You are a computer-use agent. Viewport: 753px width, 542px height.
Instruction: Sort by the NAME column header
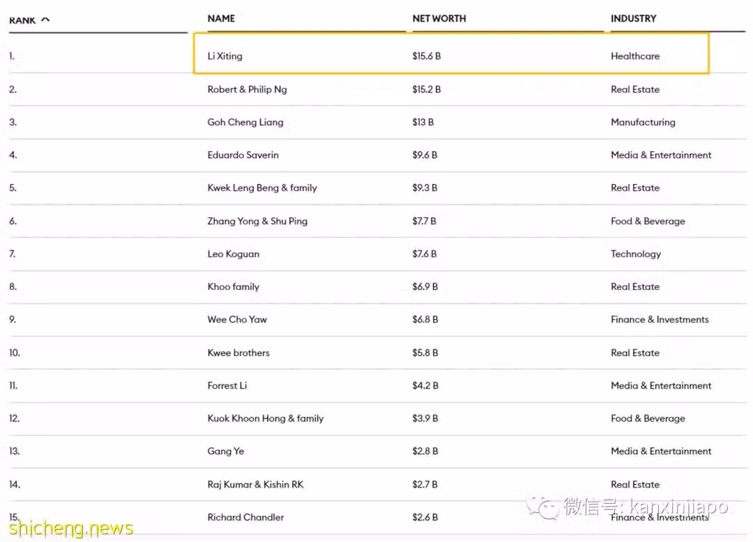pyautogui.click(x=221, y=19)
